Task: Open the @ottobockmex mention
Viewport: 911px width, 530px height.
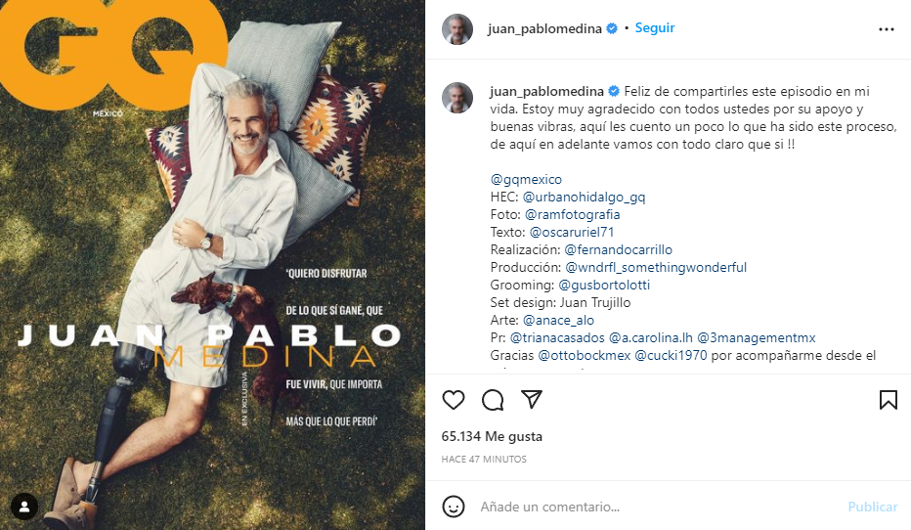Action: point(584,355)
